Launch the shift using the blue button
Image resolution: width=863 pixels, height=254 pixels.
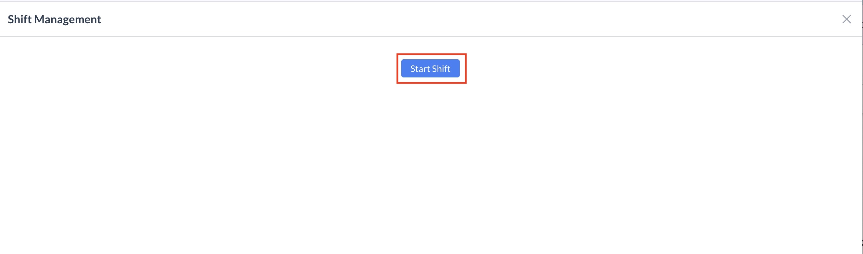coord(430,68)
